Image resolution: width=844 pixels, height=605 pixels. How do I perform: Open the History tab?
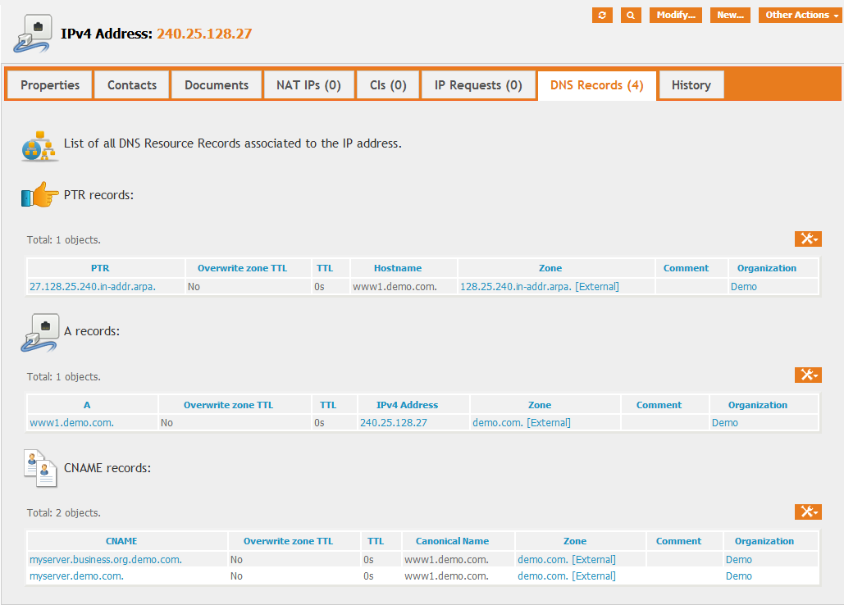click(691, 85)
